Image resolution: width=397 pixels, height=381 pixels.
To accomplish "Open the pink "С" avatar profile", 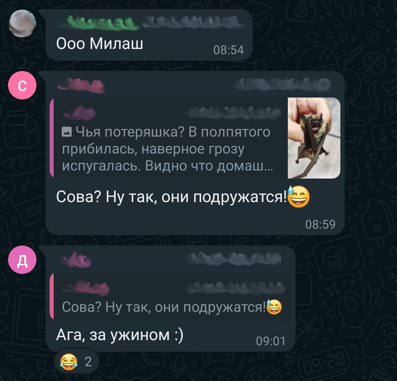I will coord(22,85).
